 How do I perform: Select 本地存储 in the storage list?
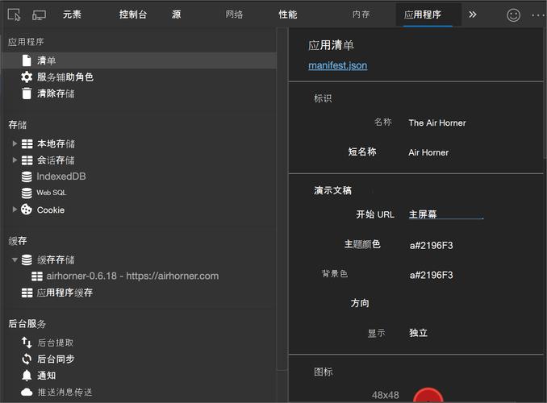[x=56, y=143]
